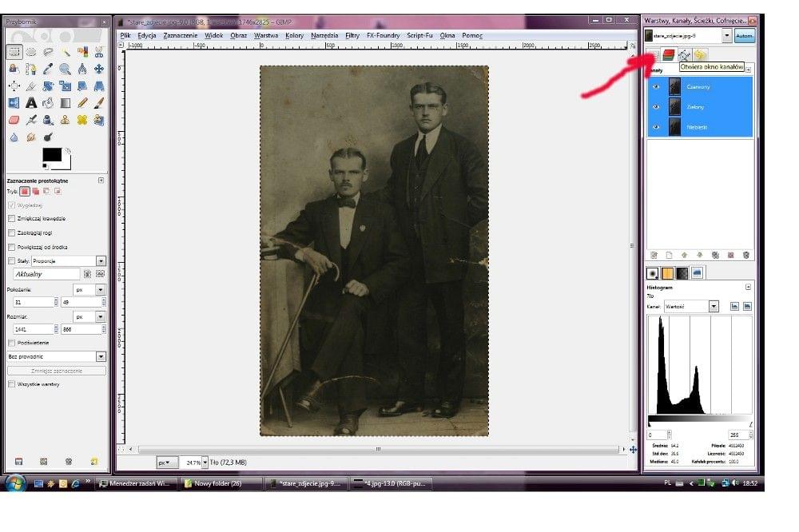
Task: Select the Ink tool
Action: click(x=49, y=120)
